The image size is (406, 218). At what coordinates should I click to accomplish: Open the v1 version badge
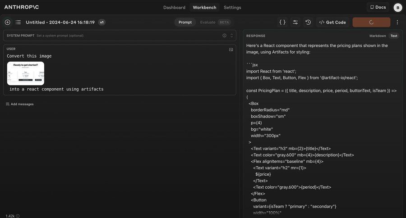[x=102, y=22]
